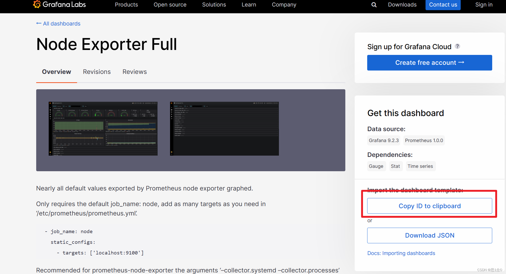The height and width of the screenshot is (274, 506).
Task: Click the Get this dashboard heading
Action: click(x=405, y=113)
